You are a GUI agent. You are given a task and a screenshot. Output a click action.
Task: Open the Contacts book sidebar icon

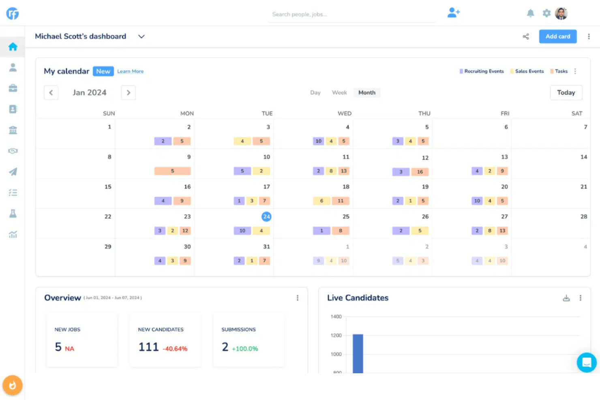13,109
